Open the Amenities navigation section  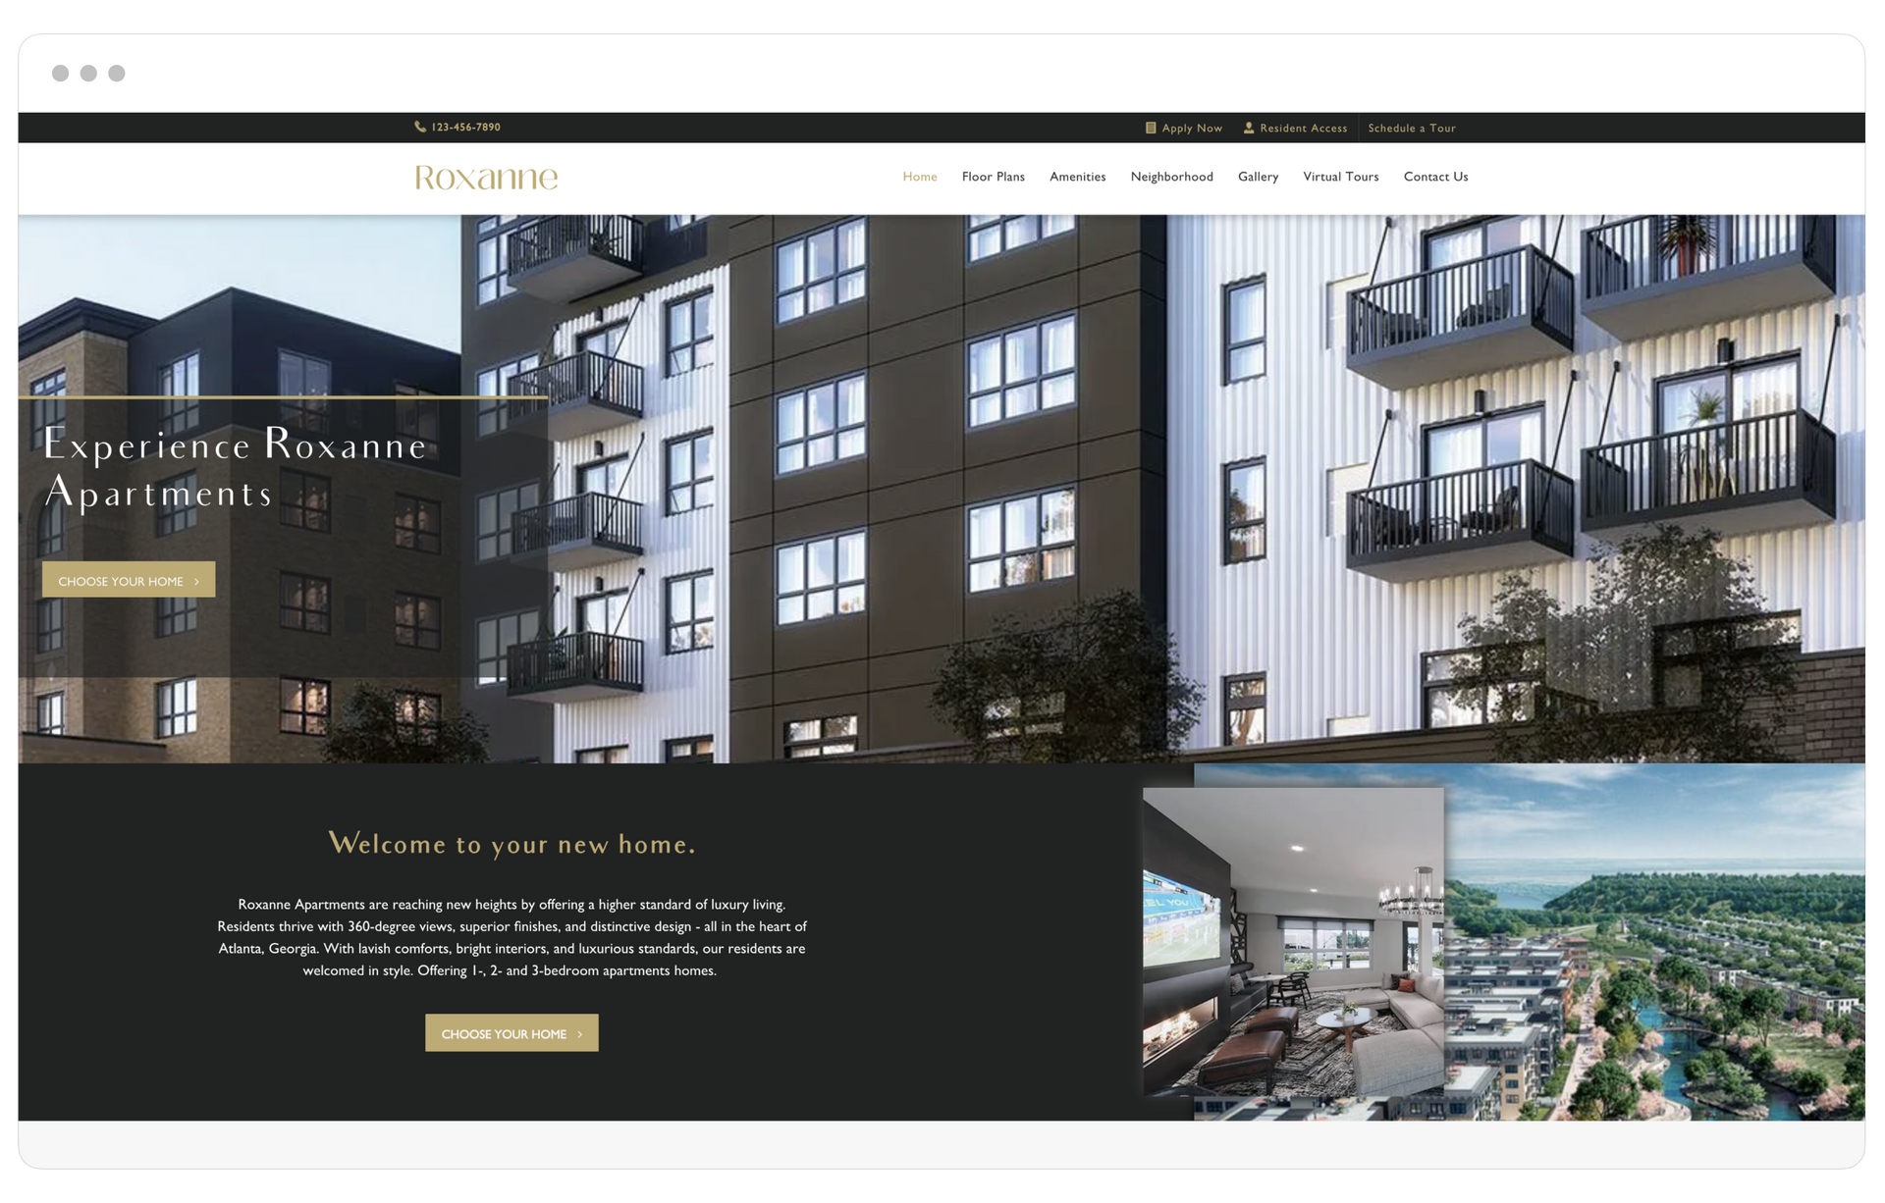tap(1079, 176)
